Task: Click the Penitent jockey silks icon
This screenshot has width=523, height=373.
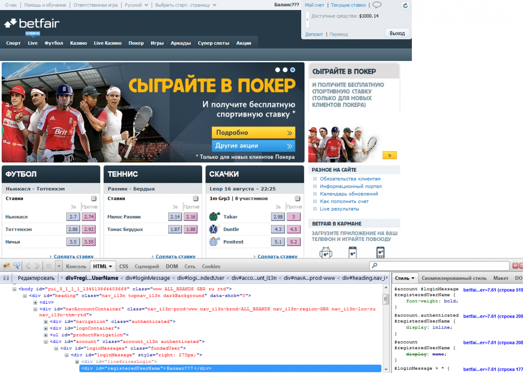Action: coord(214,242)
